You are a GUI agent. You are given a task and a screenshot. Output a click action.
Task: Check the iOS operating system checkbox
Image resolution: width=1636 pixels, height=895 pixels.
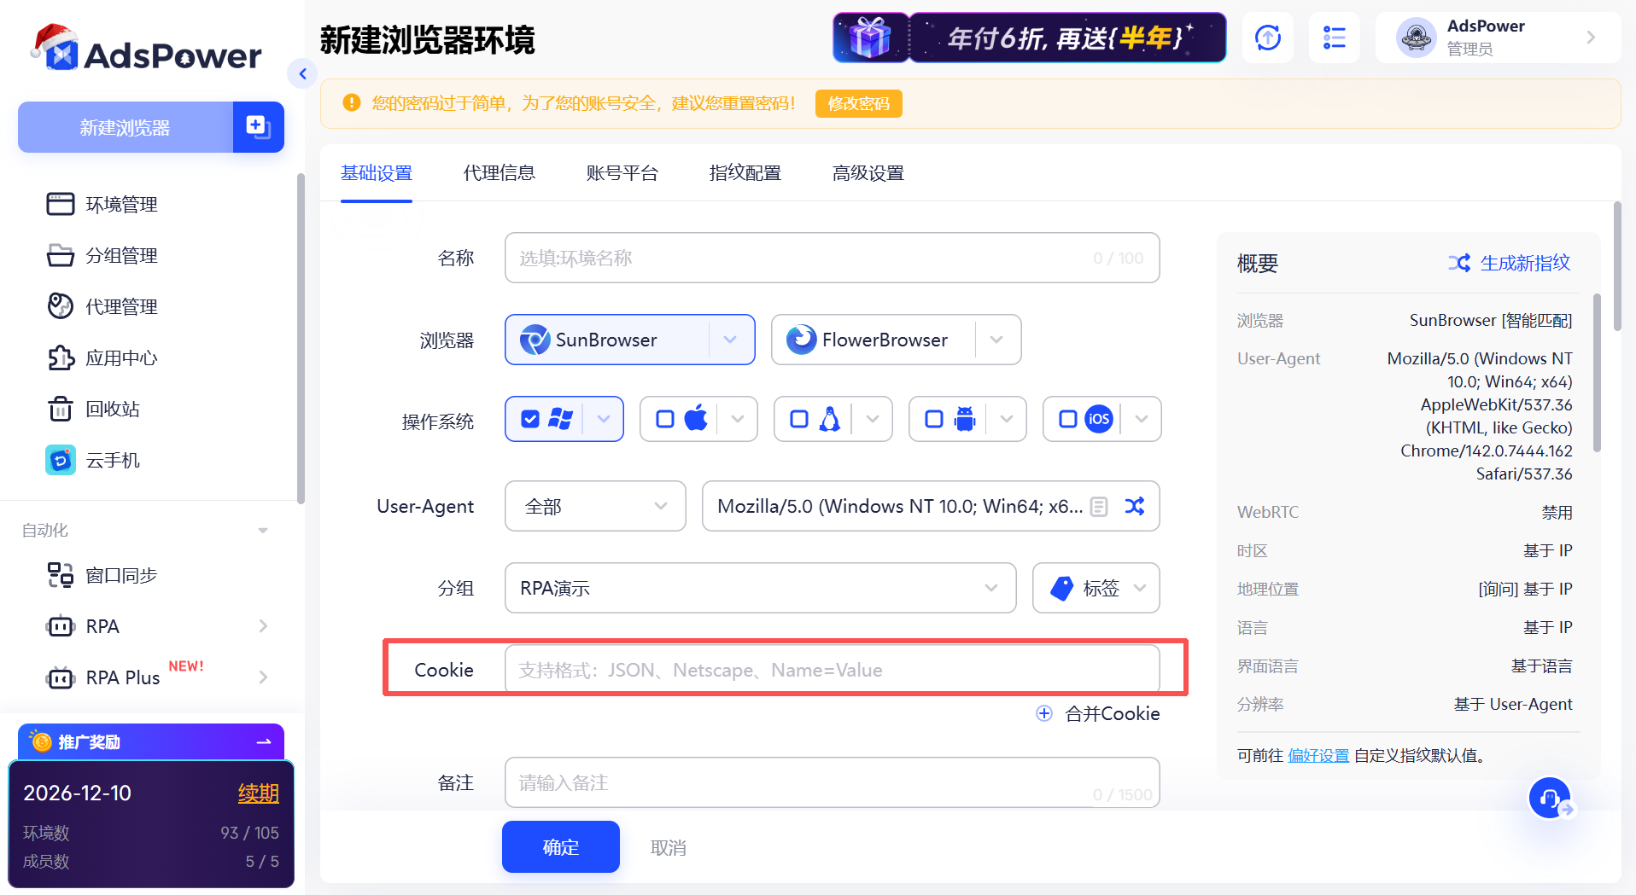1066,419
